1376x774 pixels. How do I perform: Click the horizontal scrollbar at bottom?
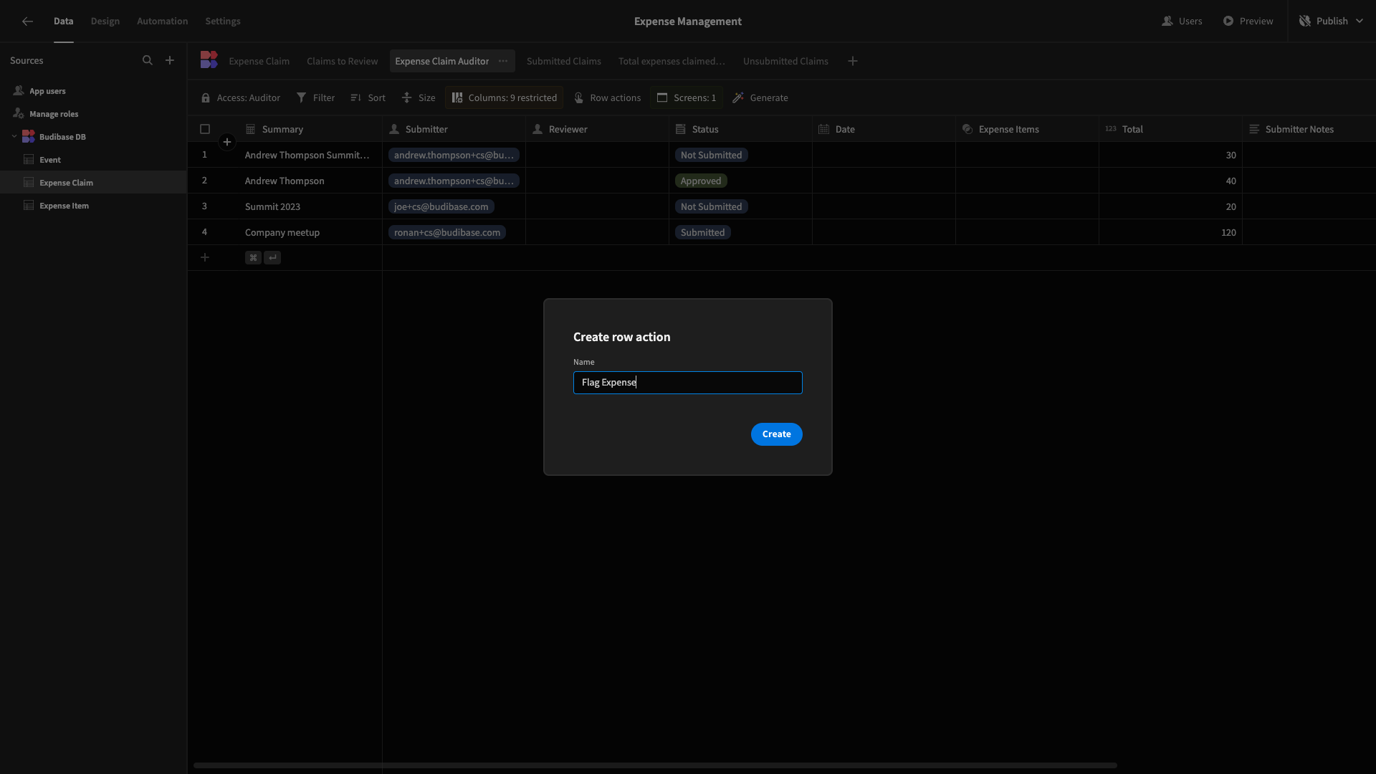point(655,765)
